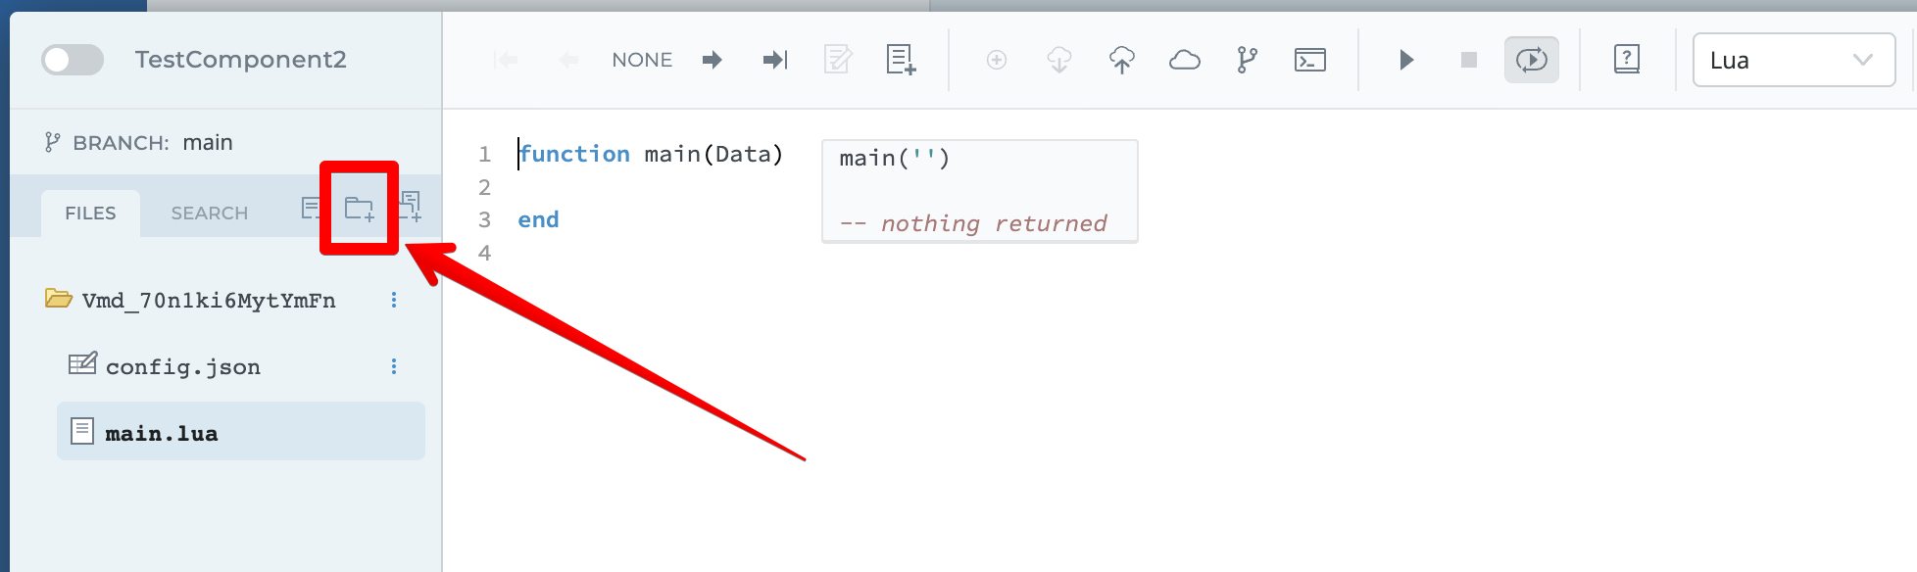1917x572 pixels.
Task: Open the main.lua file
Action: pyautogui.click(x=162, y=433)
